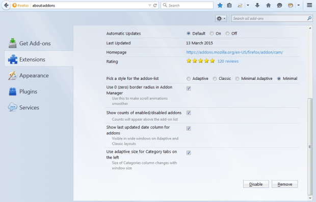Screen dimensions: 316x202
Task: Click the 'Automatic Updates' label
Action: pyautogui.click(x=123, y=34)
